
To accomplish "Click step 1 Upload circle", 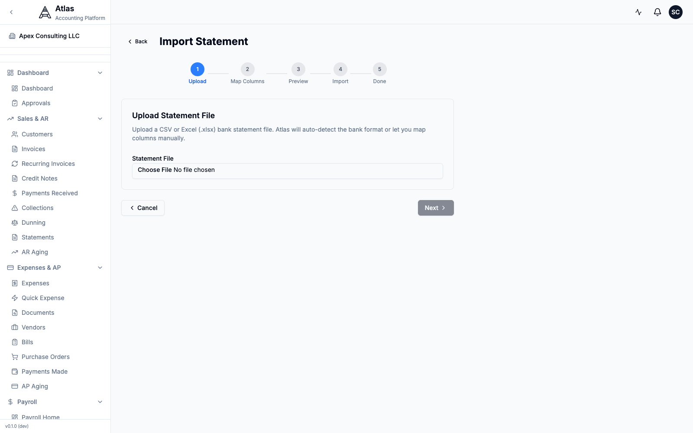I will [198, 69].
